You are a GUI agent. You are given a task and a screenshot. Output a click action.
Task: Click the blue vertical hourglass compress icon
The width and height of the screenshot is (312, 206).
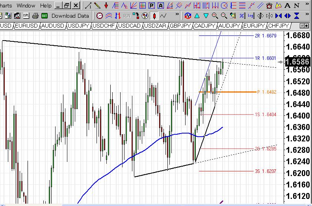[x=297, y=15]
